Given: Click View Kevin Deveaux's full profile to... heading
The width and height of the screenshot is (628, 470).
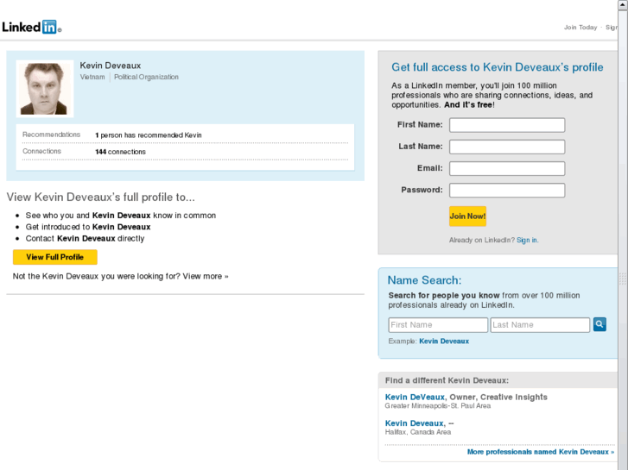Looking at the screenshot, I should point(100,197).
